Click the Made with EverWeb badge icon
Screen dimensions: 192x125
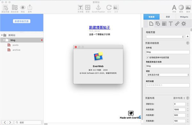131,113
